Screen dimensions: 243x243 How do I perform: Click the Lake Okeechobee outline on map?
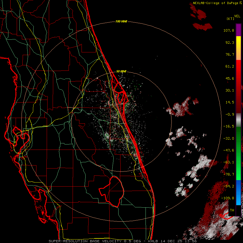click(x=112, y=192)
